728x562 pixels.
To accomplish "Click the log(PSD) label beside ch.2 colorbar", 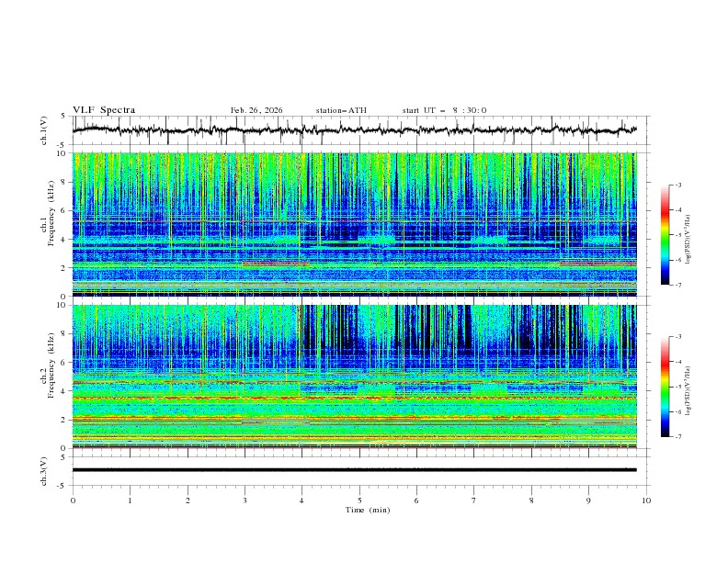I will [688, 391].
